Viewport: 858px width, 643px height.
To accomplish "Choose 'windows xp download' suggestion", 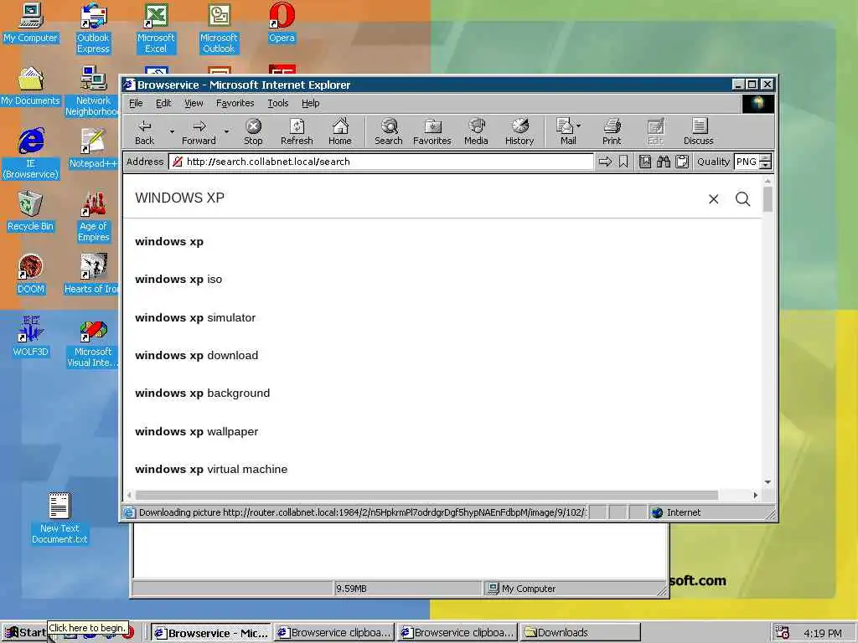I will coord(196,355).
